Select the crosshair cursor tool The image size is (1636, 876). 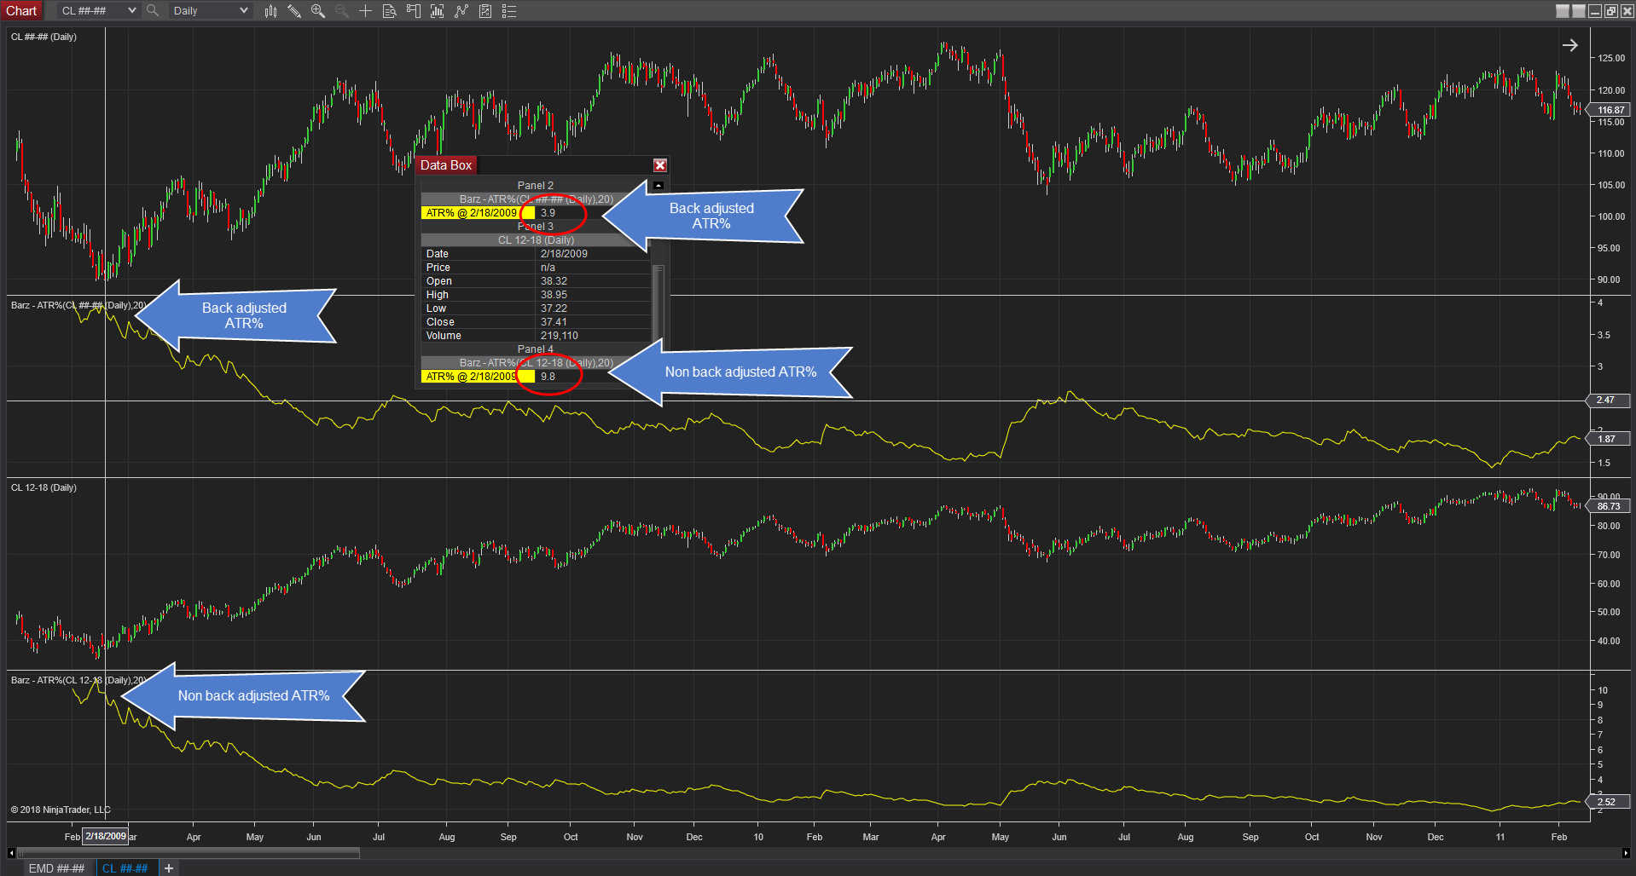[365, 11]
